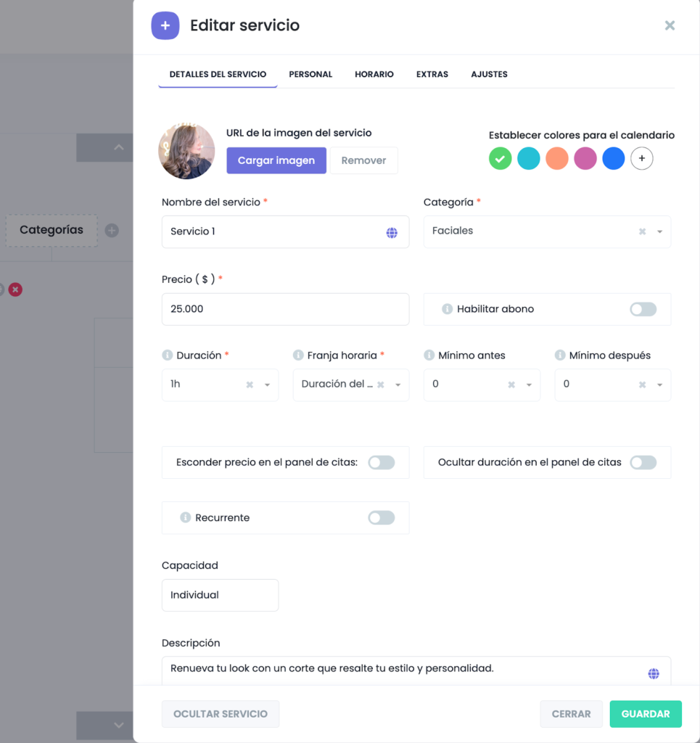Click the plus icon next to Categorías
Screen dimensions: 700x743
pyautogui.click(x=112, y=231)
